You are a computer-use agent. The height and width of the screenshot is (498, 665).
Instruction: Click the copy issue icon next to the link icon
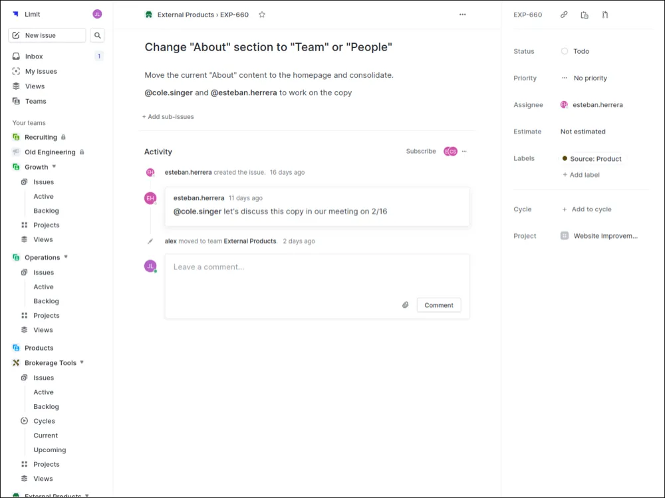[x=584, y=15]
